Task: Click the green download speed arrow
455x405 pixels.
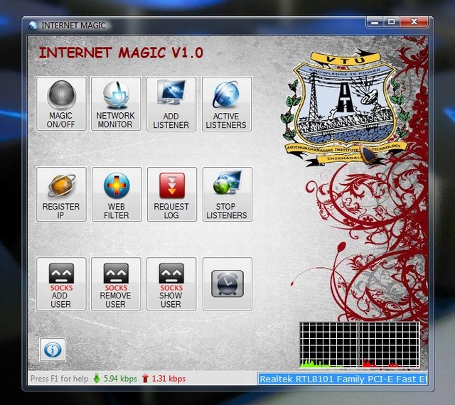Action: click(97, 379)
